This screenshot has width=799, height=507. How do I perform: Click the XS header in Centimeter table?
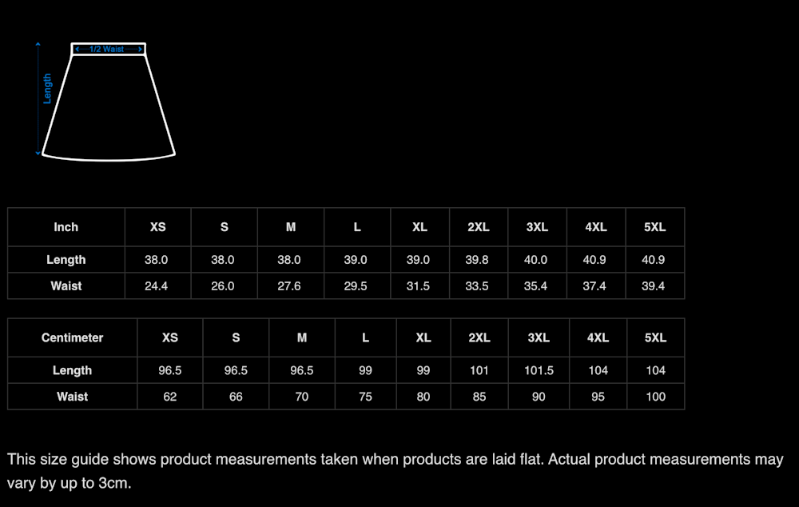[x=170, y=337]
